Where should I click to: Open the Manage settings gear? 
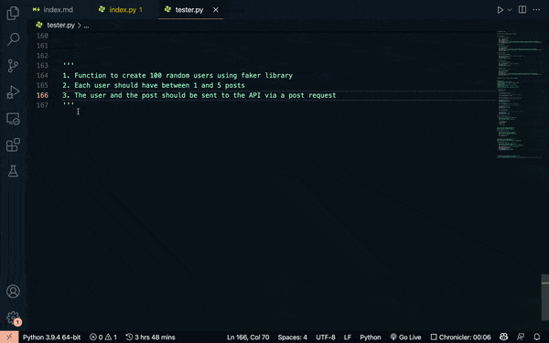[13, 317]
